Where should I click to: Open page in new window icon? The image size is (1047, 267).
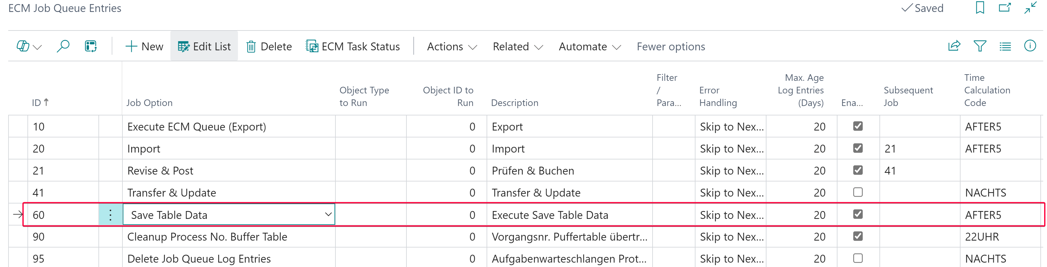(1004, 8)
